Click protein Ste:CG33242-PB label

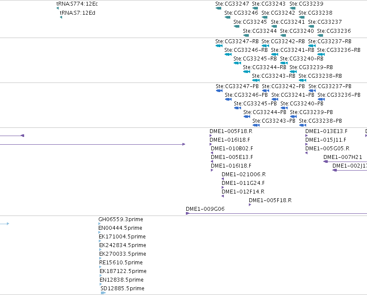pyautogui.click(x=283, y=86)
